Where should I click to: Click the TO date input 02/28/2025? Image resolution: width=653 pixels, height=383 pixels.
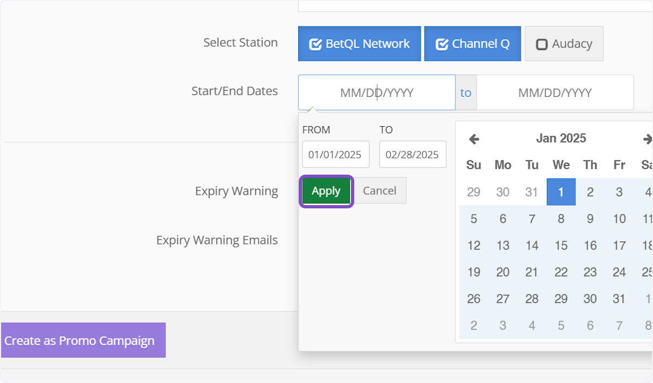click(412, 155)
